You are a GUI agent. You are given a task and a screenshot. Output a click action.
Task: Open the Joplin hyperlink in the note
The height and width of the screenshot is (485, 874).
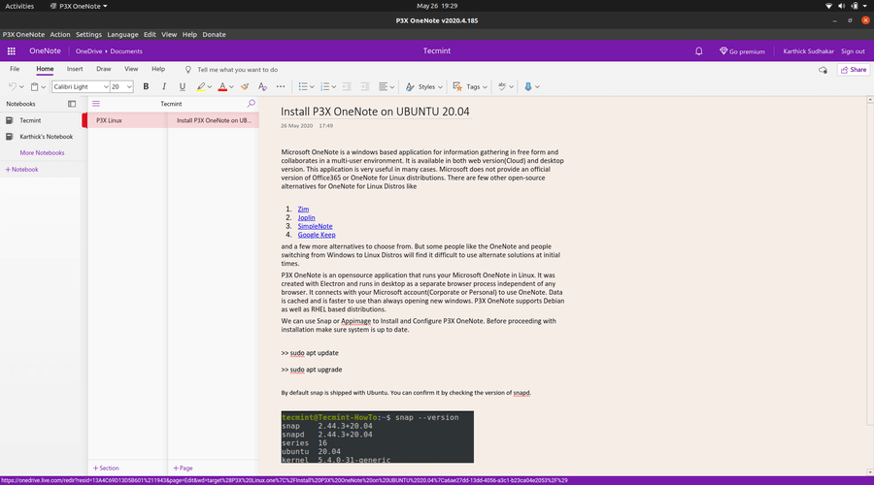307,217
